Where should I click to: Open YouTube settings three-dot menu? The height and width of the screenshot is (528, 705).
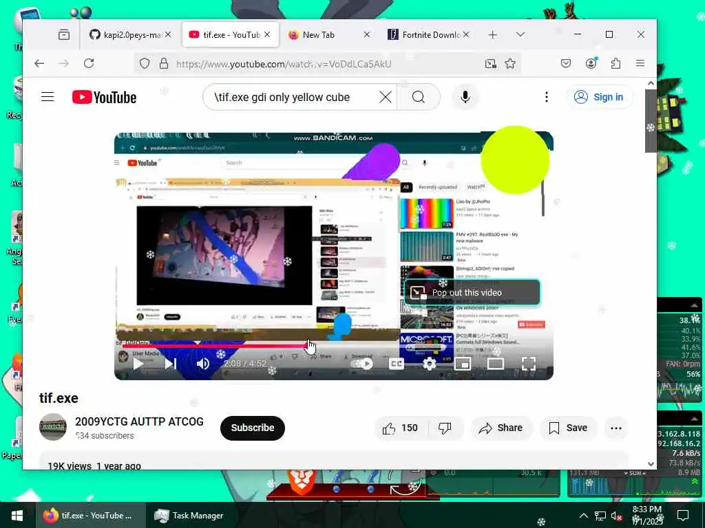[546, 97]
